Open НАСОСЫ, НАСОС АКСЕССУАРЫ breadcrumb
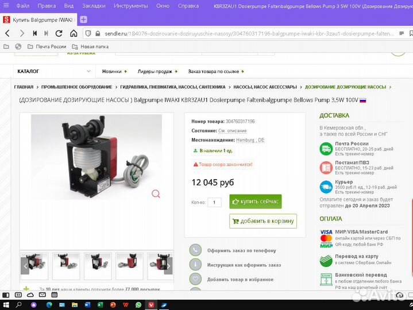The width and height of the screenshot is (413, 310). [265, 87]
